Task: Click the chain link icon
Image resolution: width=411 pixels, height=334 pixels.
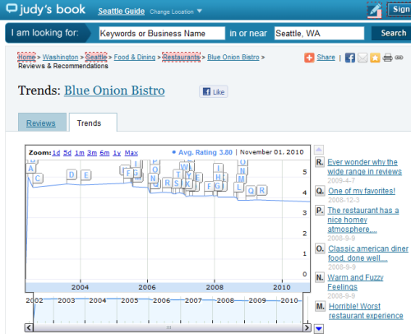Action: point(399,58)
